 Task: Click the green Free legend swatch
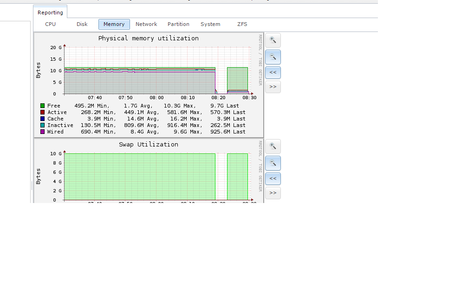43,106
